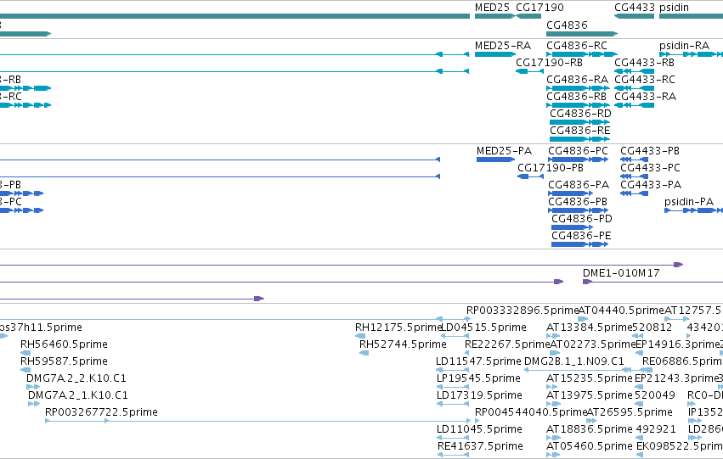The image size is (723, 459).
Task: Select transcript CG4433-RB
Action: [x=644, y=63]
